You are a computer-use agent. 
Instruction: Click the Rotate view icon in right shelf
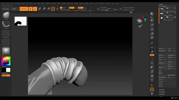[x=152, y=76]
